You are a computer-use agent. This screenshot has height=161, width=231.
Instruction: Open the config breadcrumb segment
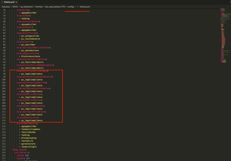pyautogui.click(x=71, y=7)
